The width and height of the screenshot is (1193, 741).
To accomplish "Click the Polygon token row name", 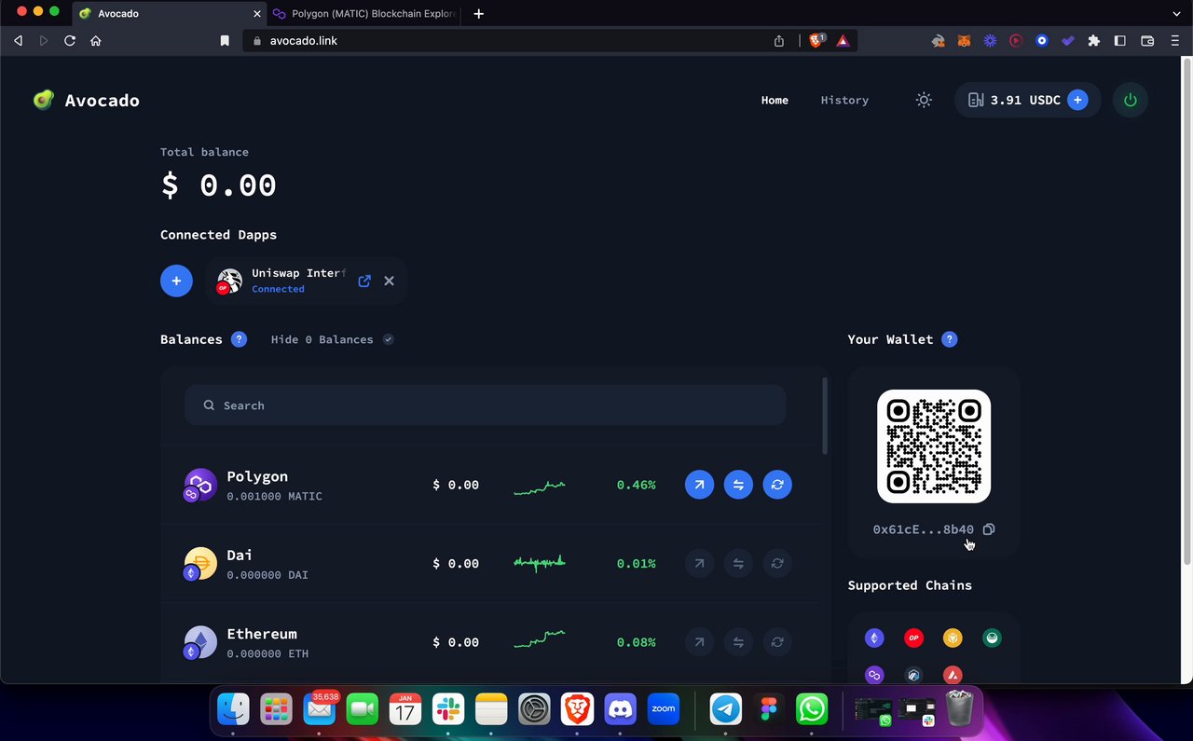I will pos(257,476).
